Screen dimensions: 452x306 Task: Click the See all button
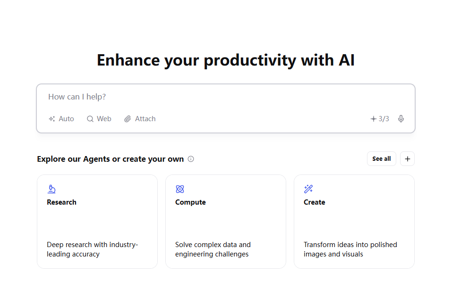382,158
